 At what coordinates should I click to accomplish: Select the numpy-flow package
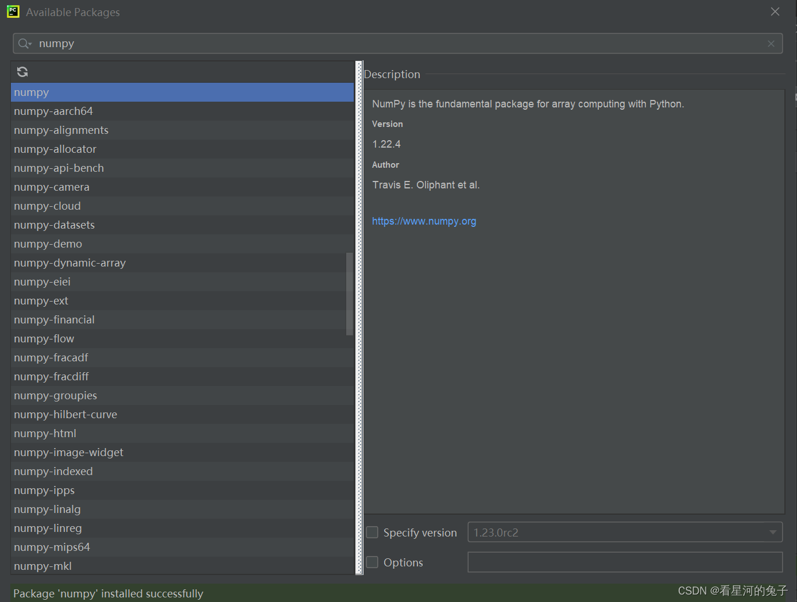183,339
